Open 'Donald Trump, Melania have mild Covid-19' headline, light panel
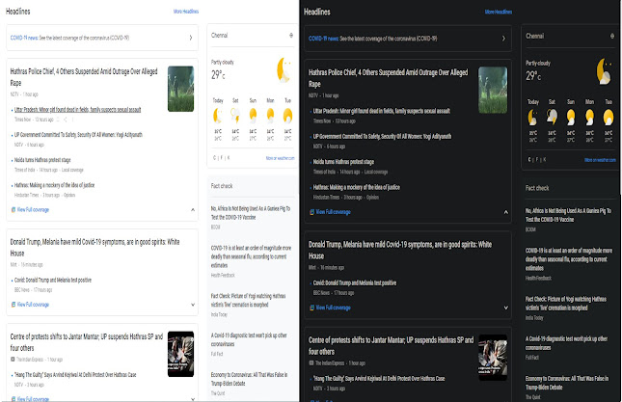This screenshot has width=622, height=402. (95, 248)
